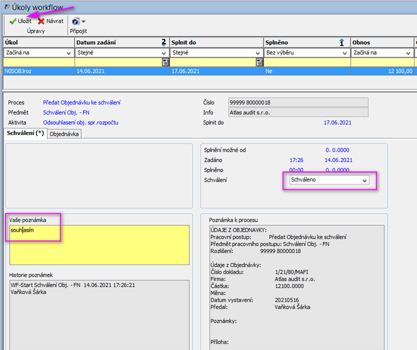This screenshot has height=350, width=417.
Task: Open the Připojit dropdown arrow
Action: pos(84,22)
